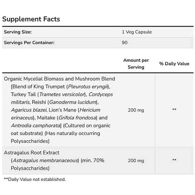
Task: Select the Serving Size label
Action: point(18,32)
